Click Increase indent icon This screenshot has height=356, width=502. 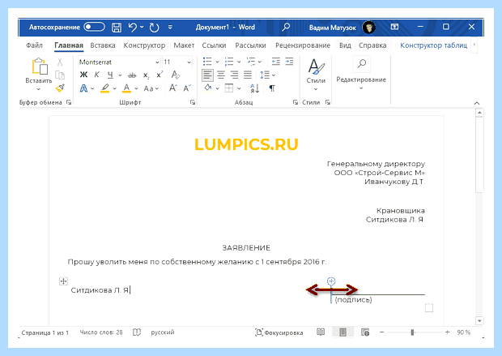click(289, 62)
